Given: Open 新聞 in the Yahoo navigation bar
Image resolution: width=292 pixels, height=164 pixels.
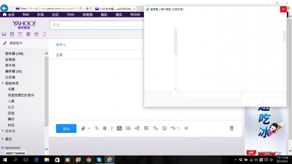Looking at the screenshot, I should point(41,15).
